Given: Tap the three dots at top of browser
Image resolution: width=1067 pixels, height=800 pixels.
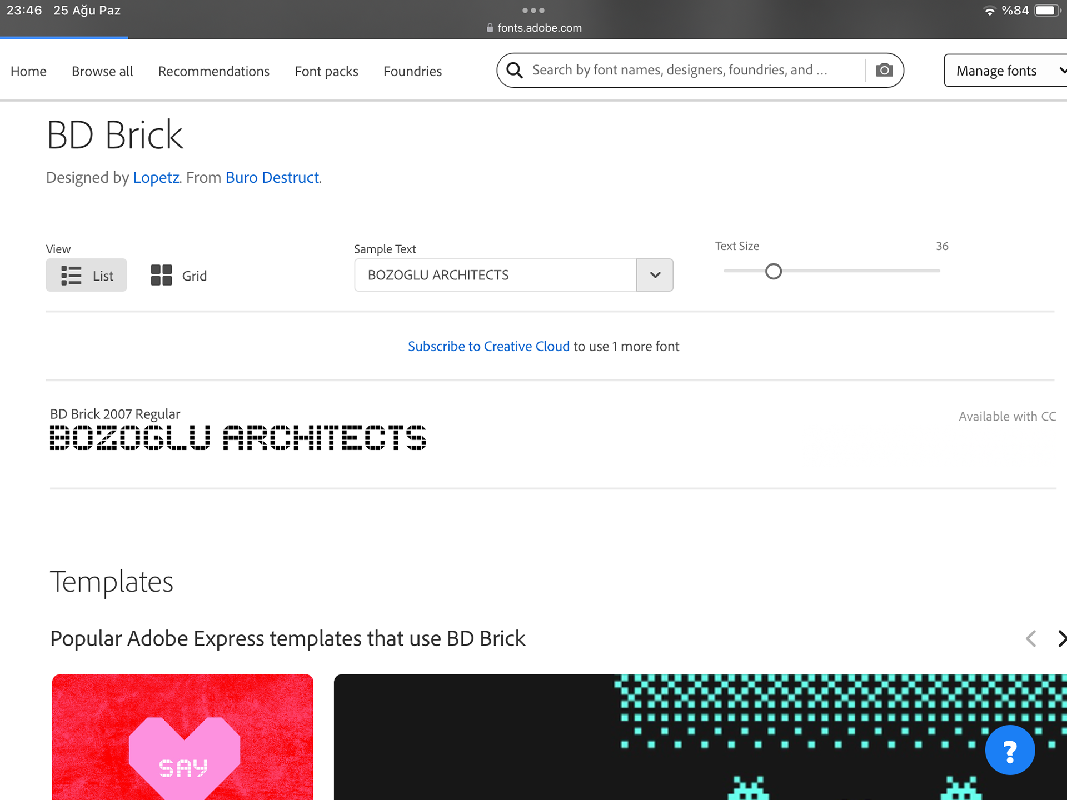Looking at the screenshot, I should click(x=533, y=10).
